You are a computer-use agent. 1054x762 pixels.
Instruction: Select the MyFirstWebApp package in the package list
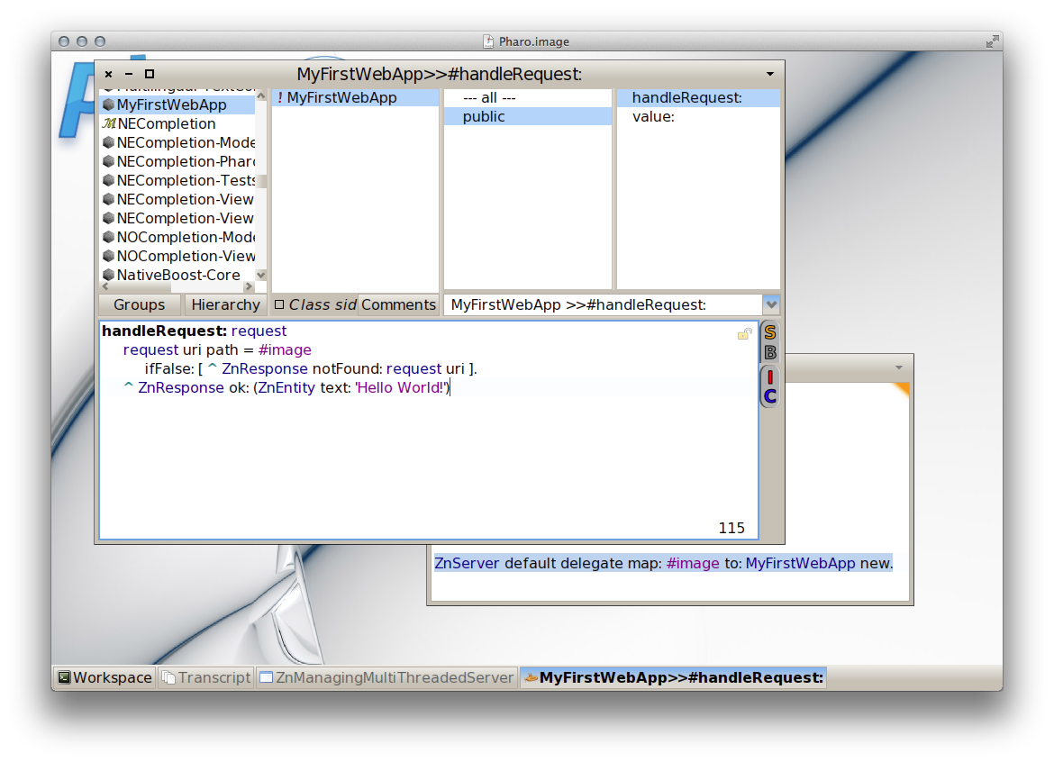click(177, 104)
